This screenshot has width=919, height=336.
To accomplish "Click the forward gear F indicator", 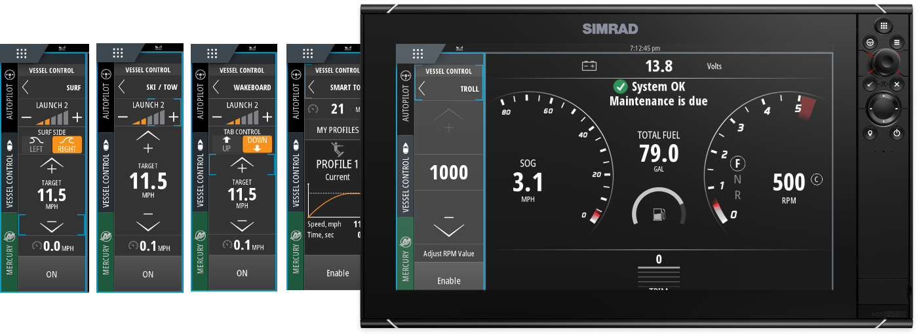I will click(738, 164).
